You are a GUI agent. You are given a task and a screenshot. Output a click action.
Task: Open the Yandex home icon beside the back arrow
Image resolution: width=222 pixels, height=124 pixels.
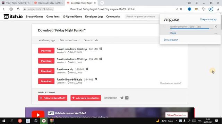(x=11, y=9)
